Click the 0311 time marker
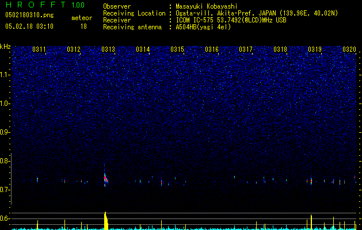The image size is (362, 230). click(x=39, y=49)
